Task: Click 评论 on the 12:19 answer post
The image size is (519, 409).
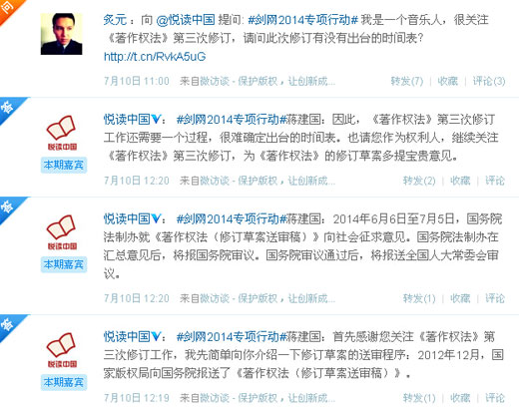Action: tap(495, 398)
